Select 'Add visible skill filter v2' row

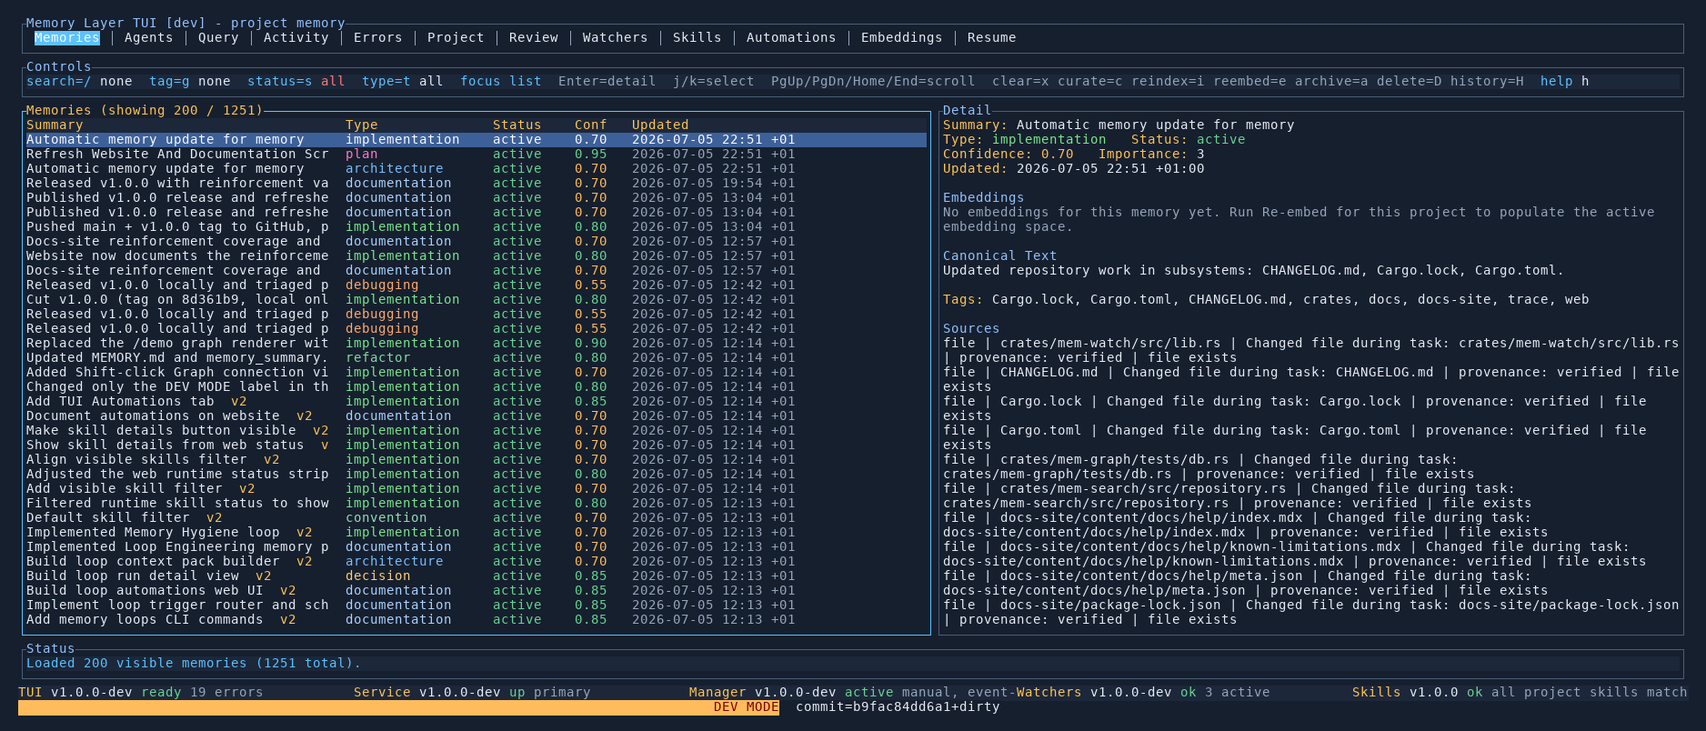click(x=476, y=488)
